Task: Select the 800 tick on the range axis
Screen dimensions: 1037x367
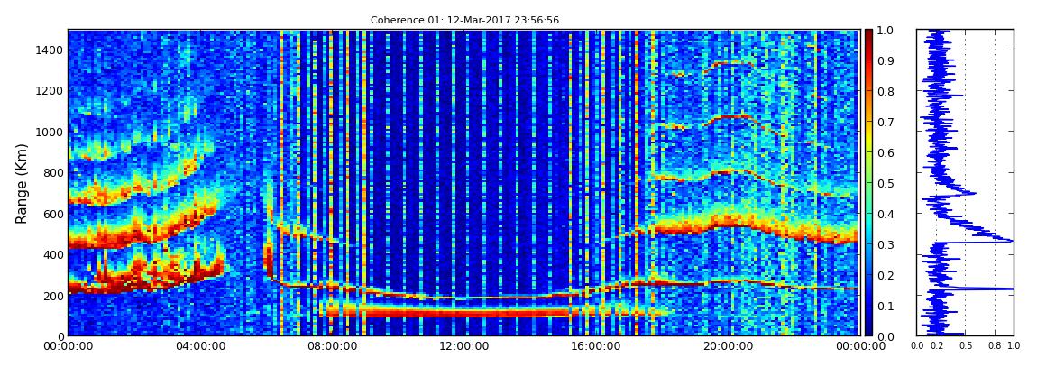Action: pyautogui.click(x=52, y=172)
